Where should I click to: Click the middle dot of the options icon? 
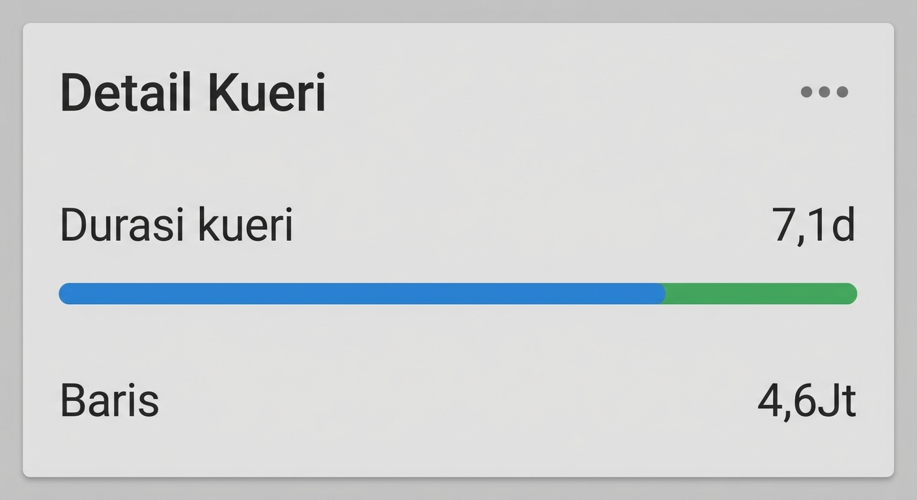point(824,92)
